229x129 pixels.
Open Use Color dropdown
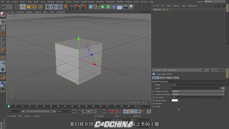tap(198, 97)
